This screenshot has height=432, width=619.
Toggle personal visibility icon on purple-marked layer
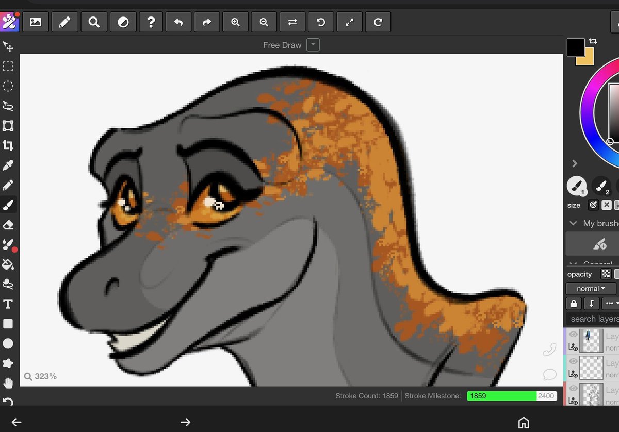pyautogui.click(x=573, y=347)
